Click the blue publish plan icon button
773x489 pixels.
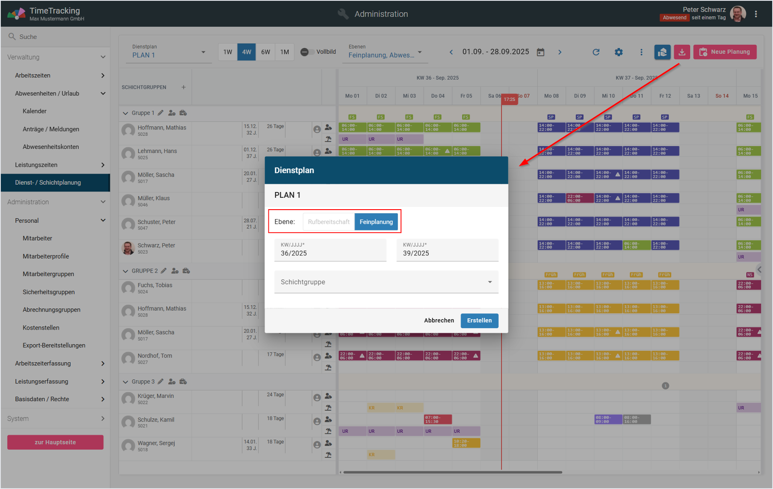(662, 52)
